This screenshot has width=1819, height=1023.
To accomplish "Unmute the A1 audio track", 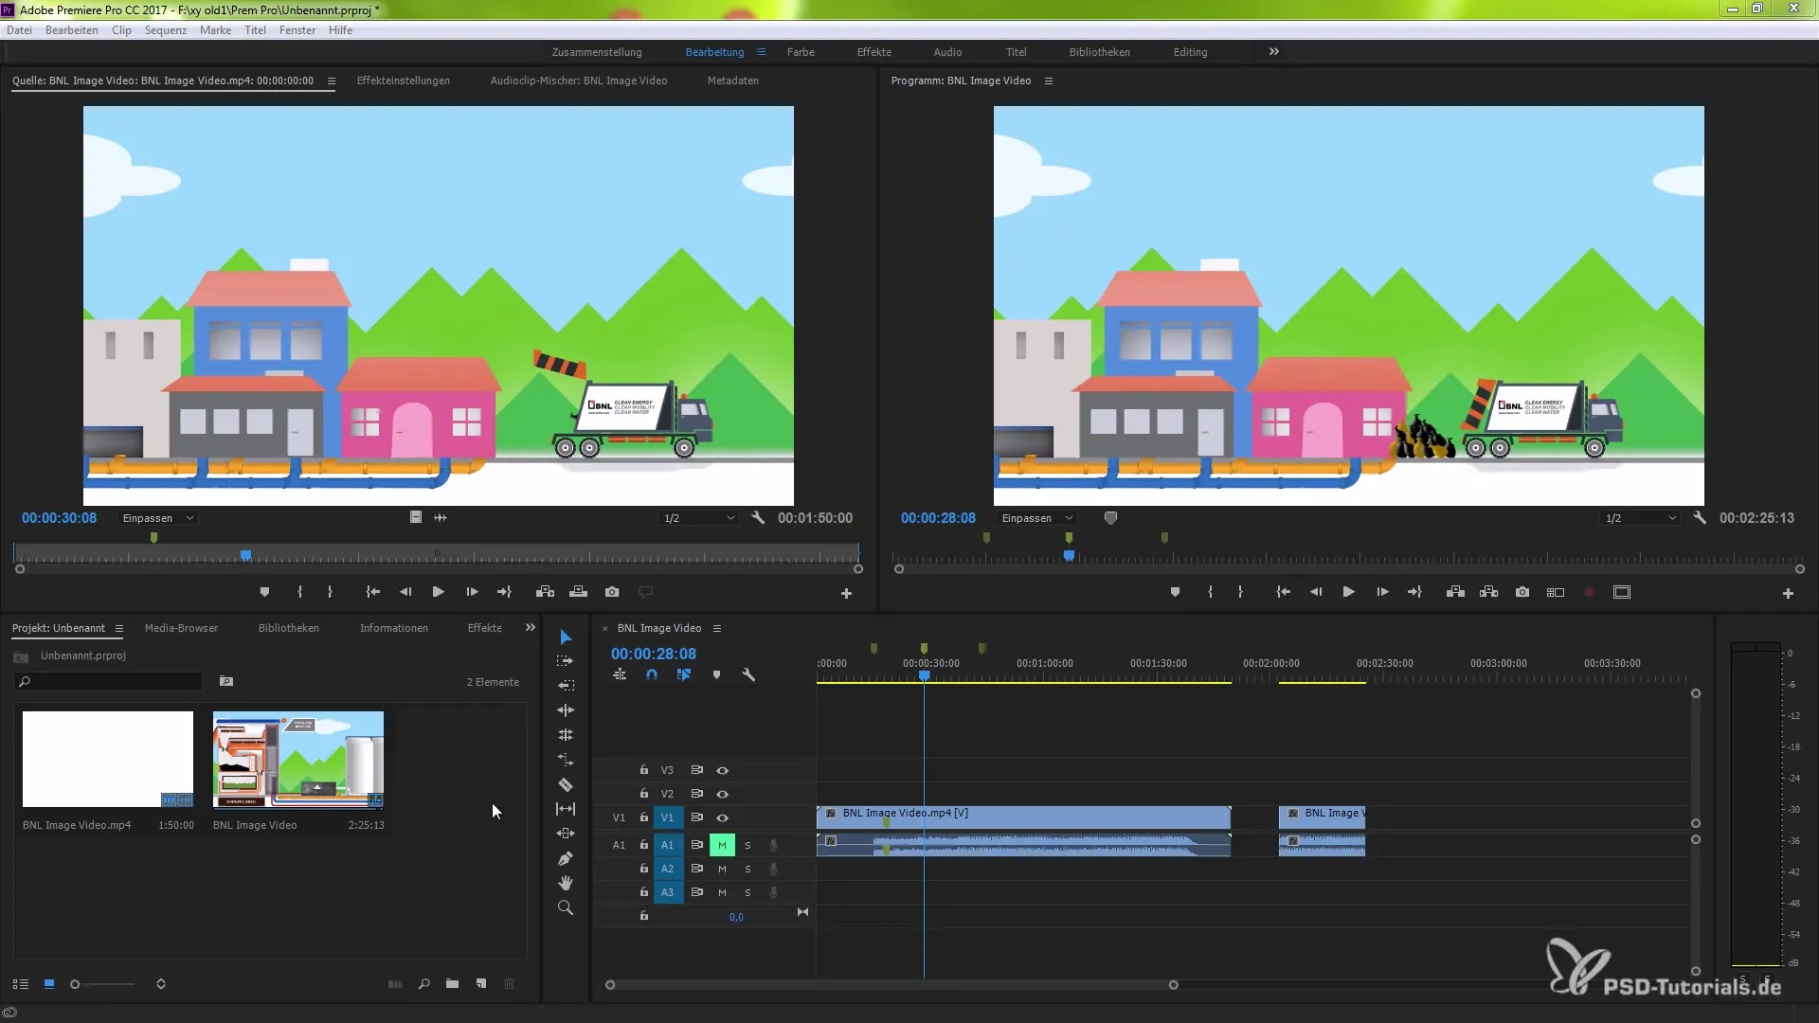I will click(722, 845).
